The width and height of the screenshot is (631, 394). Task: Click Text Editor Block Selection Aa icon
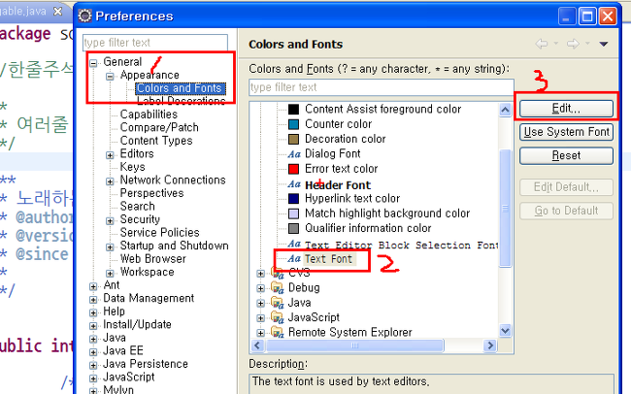294,244
